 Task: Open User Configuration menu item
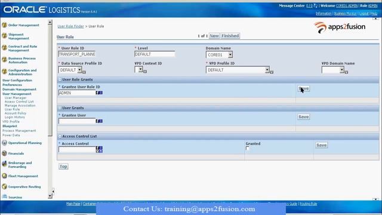click(17, 80)
